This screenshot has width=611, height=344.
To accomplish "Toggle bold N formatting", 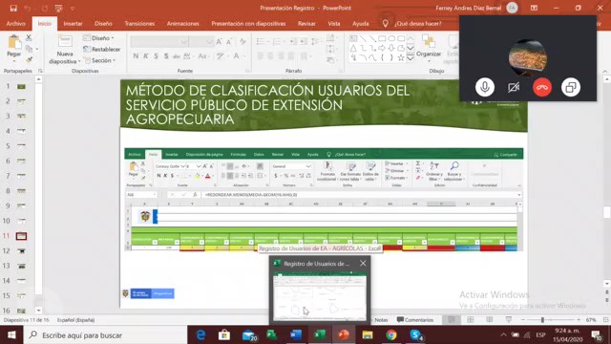I will coord(136,56).
